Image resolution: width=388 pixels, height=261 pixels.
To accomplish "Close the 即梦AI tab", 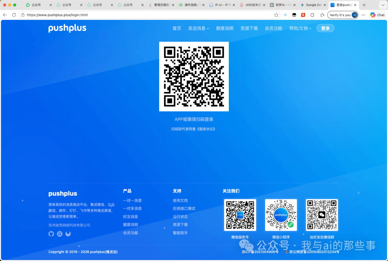I will pos(295,5).
